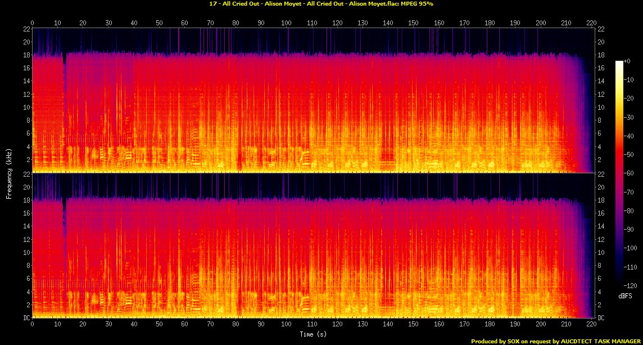Click the 200 mark on the top time axis
The image size is (643, 345).
(x=540, y=23)
